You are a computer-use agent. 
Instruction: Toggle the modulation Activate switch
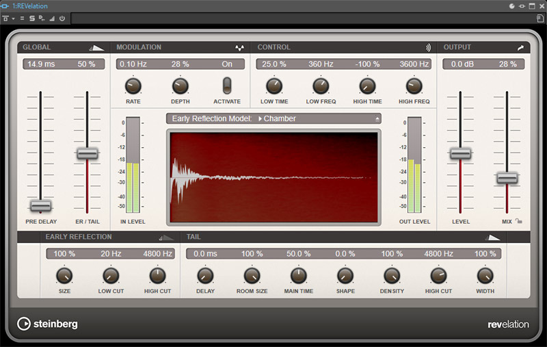point(227,86)
